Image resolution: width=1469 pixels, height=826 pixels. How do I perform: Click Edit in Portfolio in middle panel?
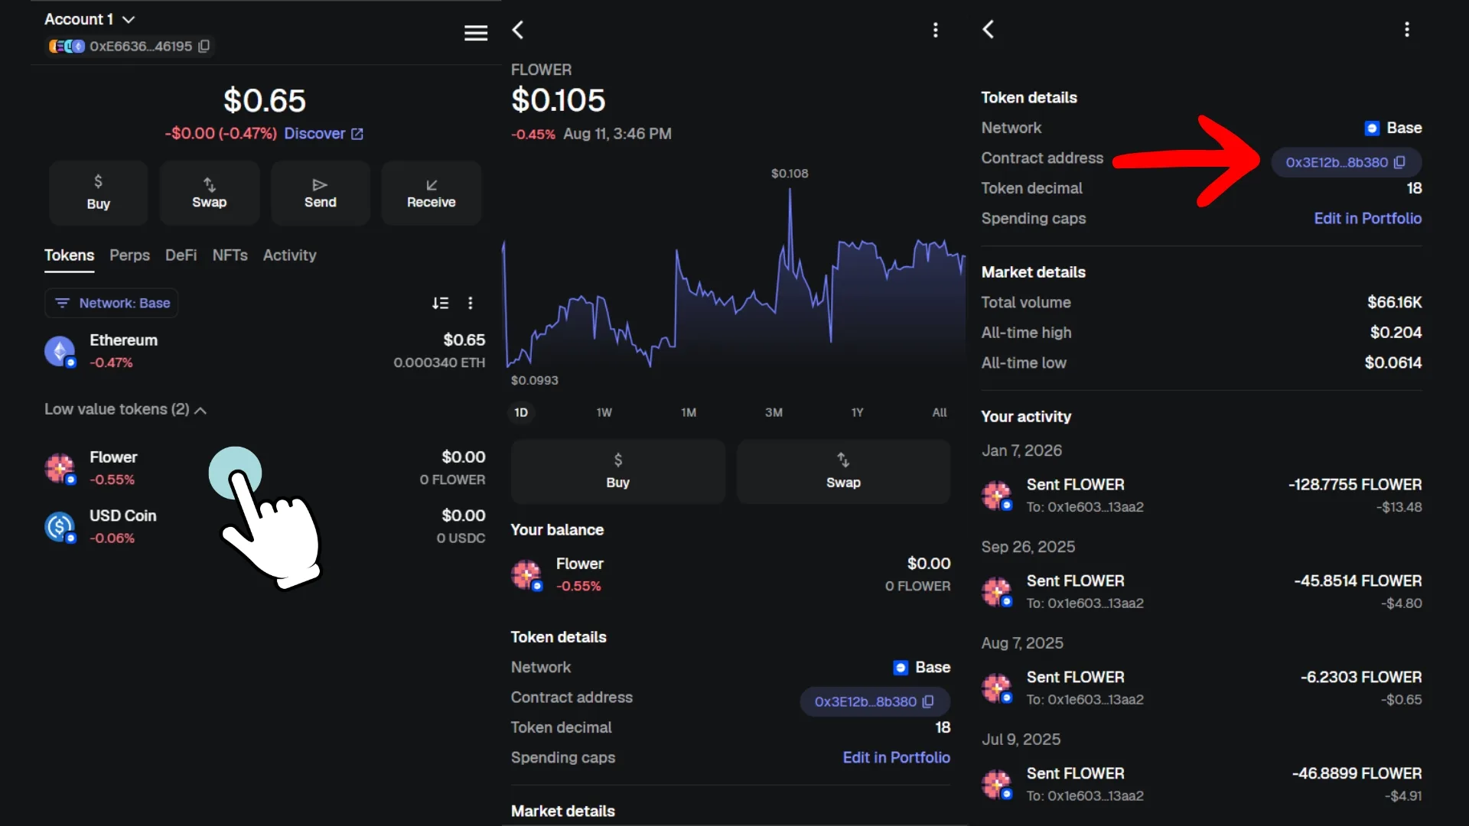coord(896,757)
